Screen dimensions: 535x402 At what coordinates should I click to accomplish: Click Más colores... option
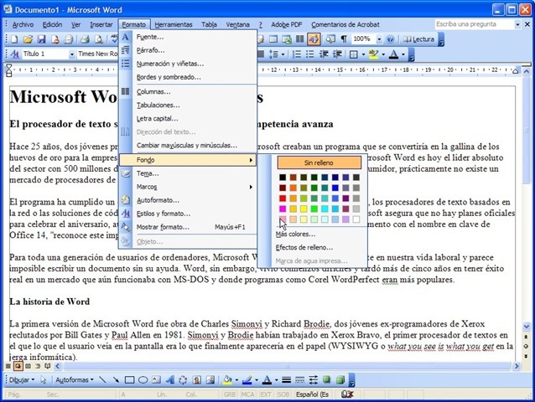(x=295, y=234)
